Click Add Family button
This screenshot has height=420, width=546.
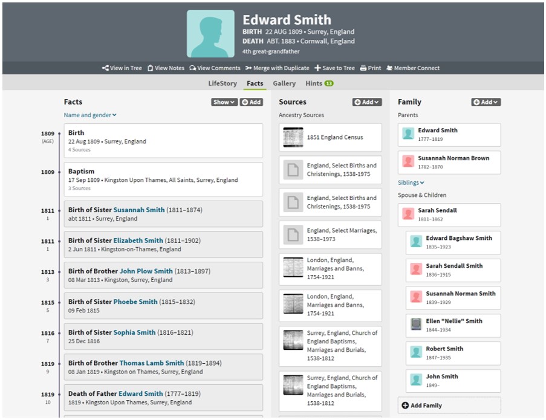421,405
